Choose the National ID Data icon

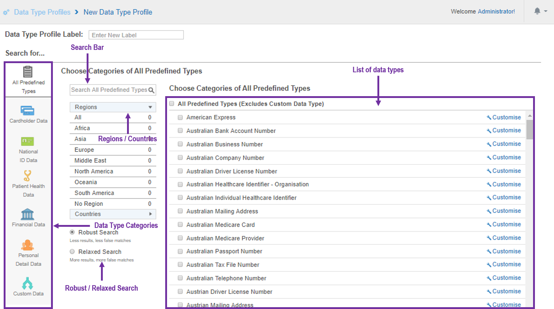[28, 141]
